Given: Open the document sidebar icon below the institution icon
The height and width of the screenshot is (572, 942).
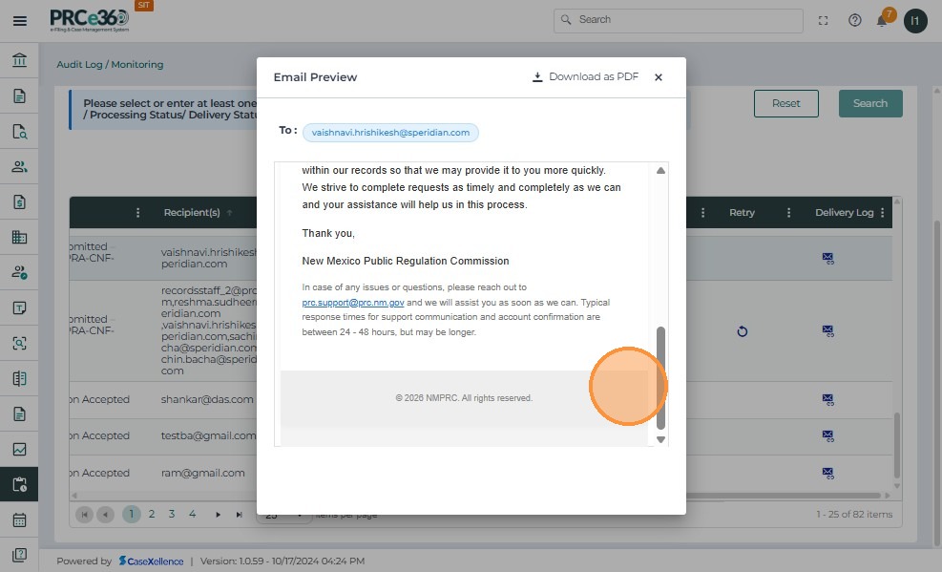Looking at the screenshot, I should [x=19, y=95].
